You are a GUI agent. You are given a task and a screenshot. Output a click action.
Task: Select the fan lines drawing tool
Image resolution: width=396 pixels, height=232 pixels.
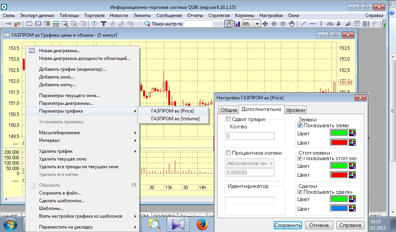(x=348, y=24)
